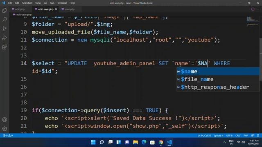Open the Manage gear icon

pos(5,129)
